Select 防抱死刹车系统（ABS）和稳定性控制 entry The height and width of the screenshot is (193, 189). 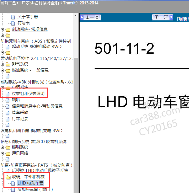(36, 41)
